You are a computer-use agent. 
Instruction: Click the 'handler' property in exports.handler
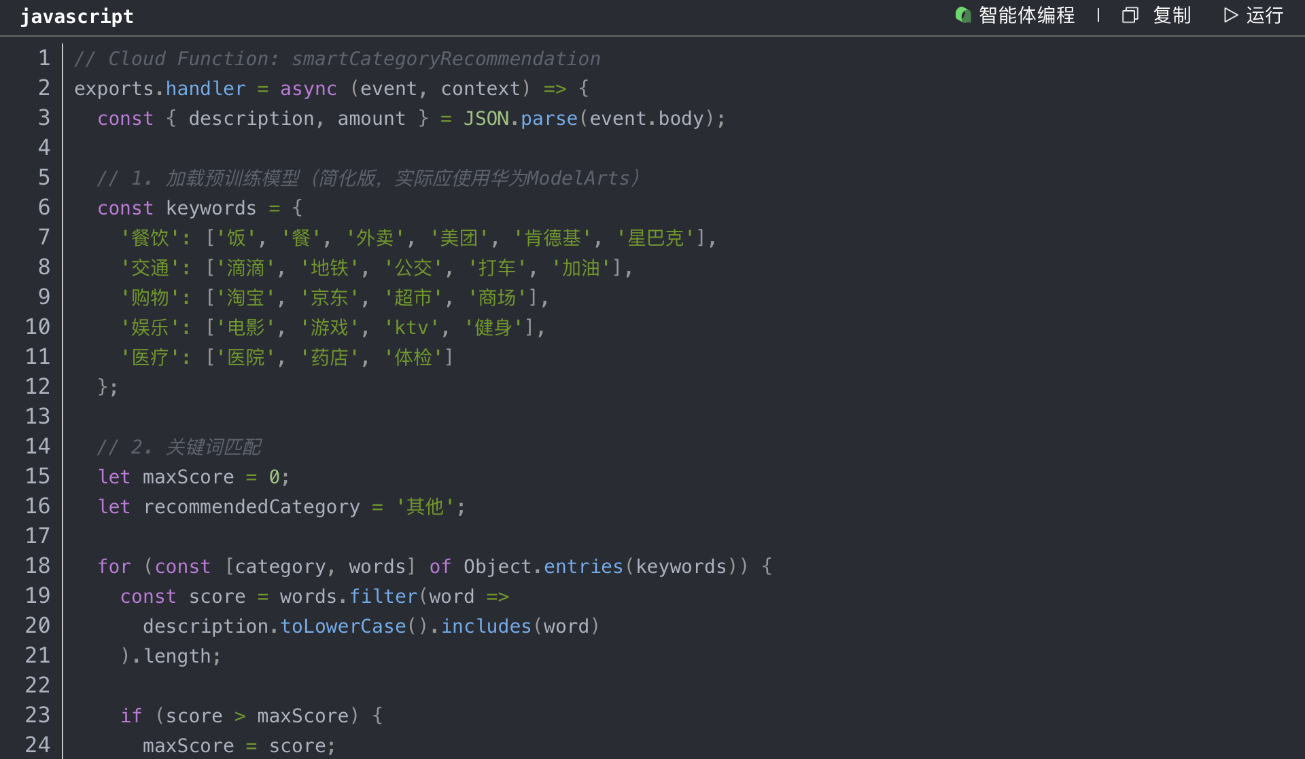point(205,89)
